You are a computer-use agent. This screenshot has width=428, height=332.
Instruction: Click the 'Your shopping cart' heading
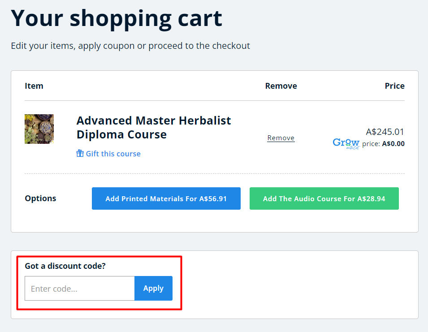coord(117,18)
